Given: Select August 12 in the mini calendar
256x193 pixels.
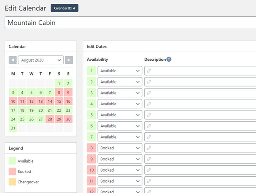Looking at the screenshot, I should (x=32, y=101).
